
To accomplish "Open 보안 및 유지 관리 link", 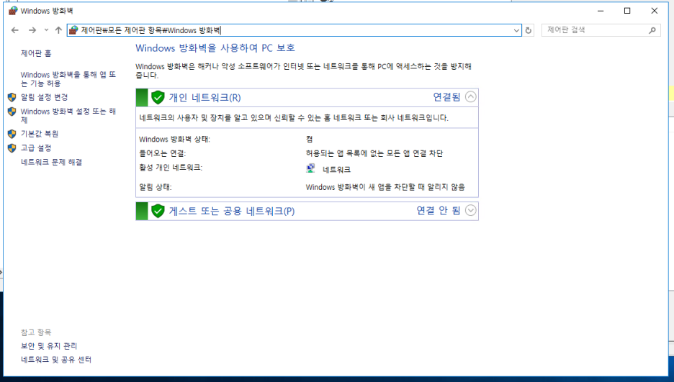I will (x=49, y=346).
